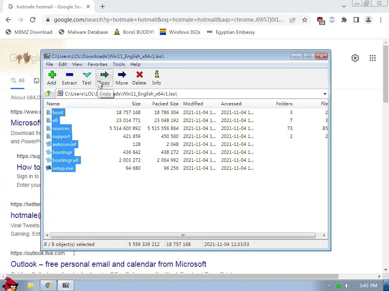Open the Info toolbar icon
This screenshot has height=291, width=389.
[157, 78]
